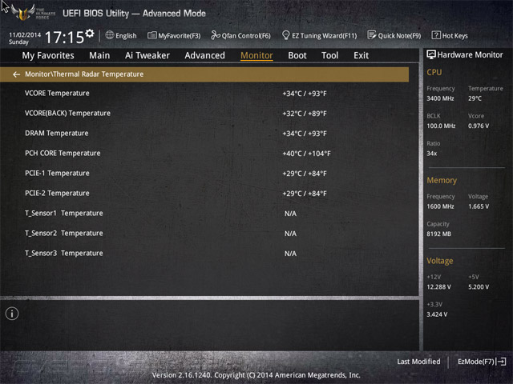Launch Qfan Control(F6)
Image resolution: width=513 pixels, height=384 pixels.
coord(240,35)
